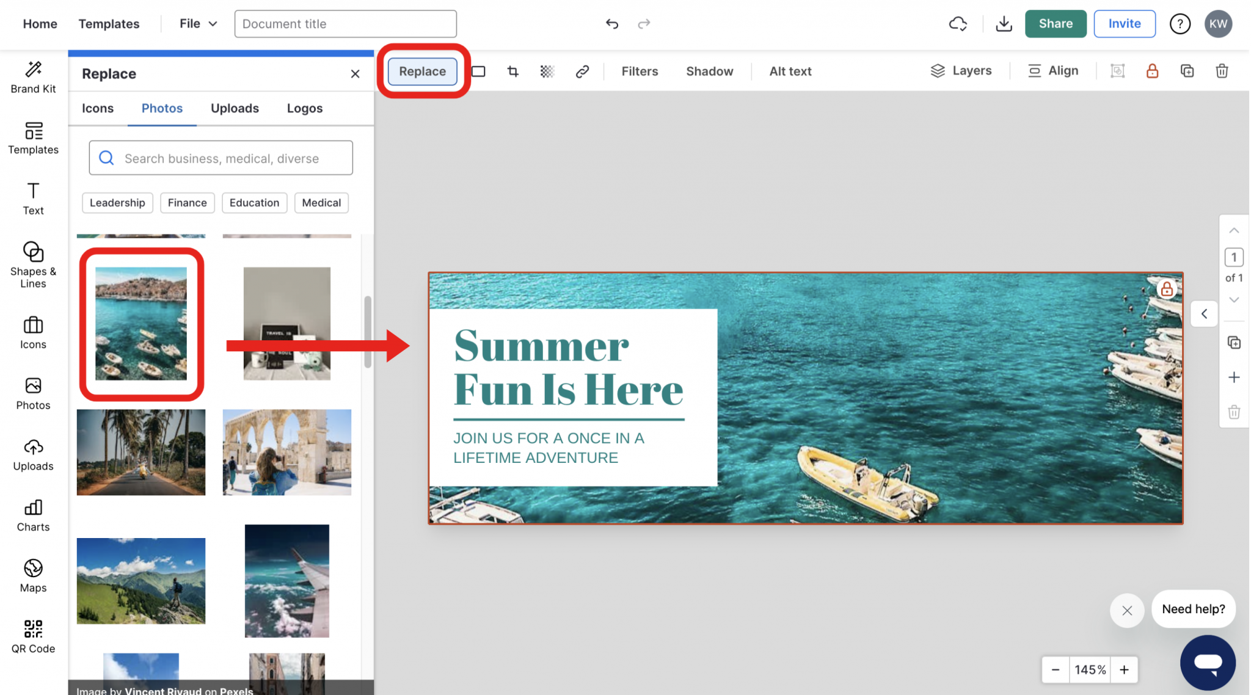Expand the previous page chevron
Screen dimensions: 1251x695
click(1234, 230)
